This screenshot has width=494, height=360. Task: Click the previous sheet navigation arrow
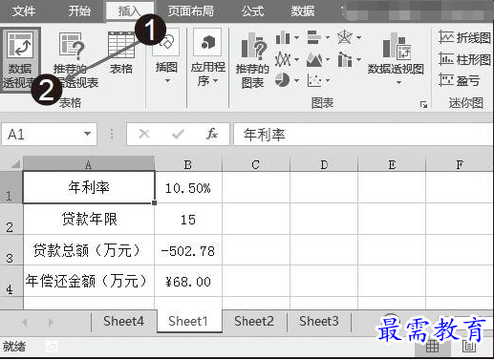pyautogui.click(x=25, y=322)
